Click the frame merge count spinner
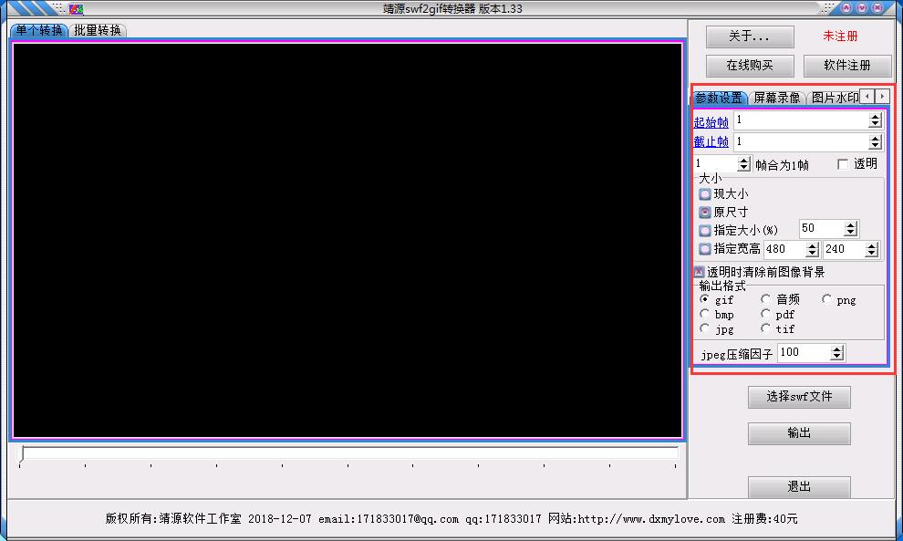The width and height of the screenshot is (903, 541). 743,165
